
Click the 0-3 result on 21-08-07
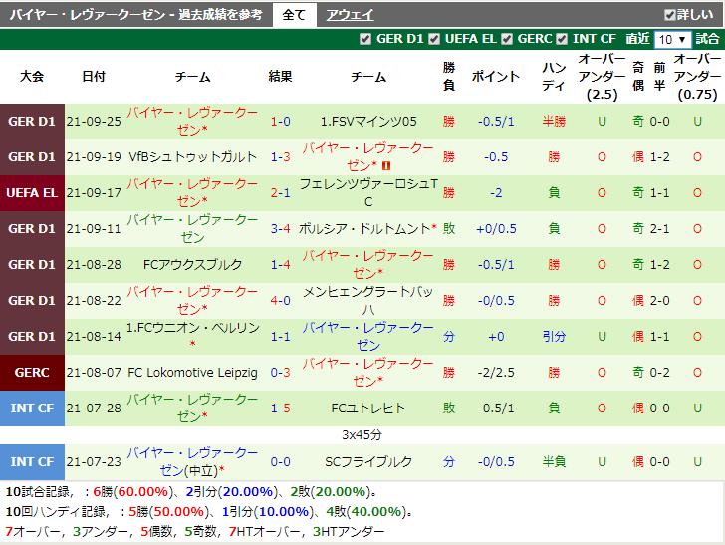[280, 373]
